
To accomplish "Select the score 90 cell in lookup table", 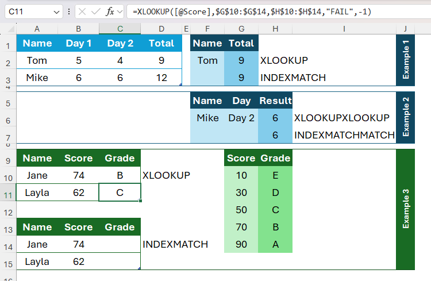I will pos(241,244).
